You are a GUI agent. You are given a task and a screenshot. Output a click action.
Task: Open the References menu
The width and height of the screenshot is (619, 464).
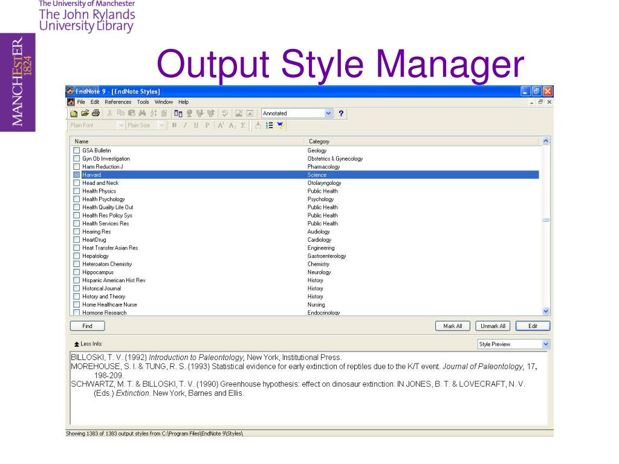click(118, 102)
